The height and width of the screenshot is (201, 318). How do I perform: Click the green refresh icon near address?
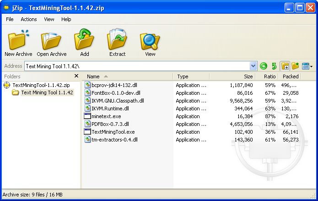click(274, 66)
